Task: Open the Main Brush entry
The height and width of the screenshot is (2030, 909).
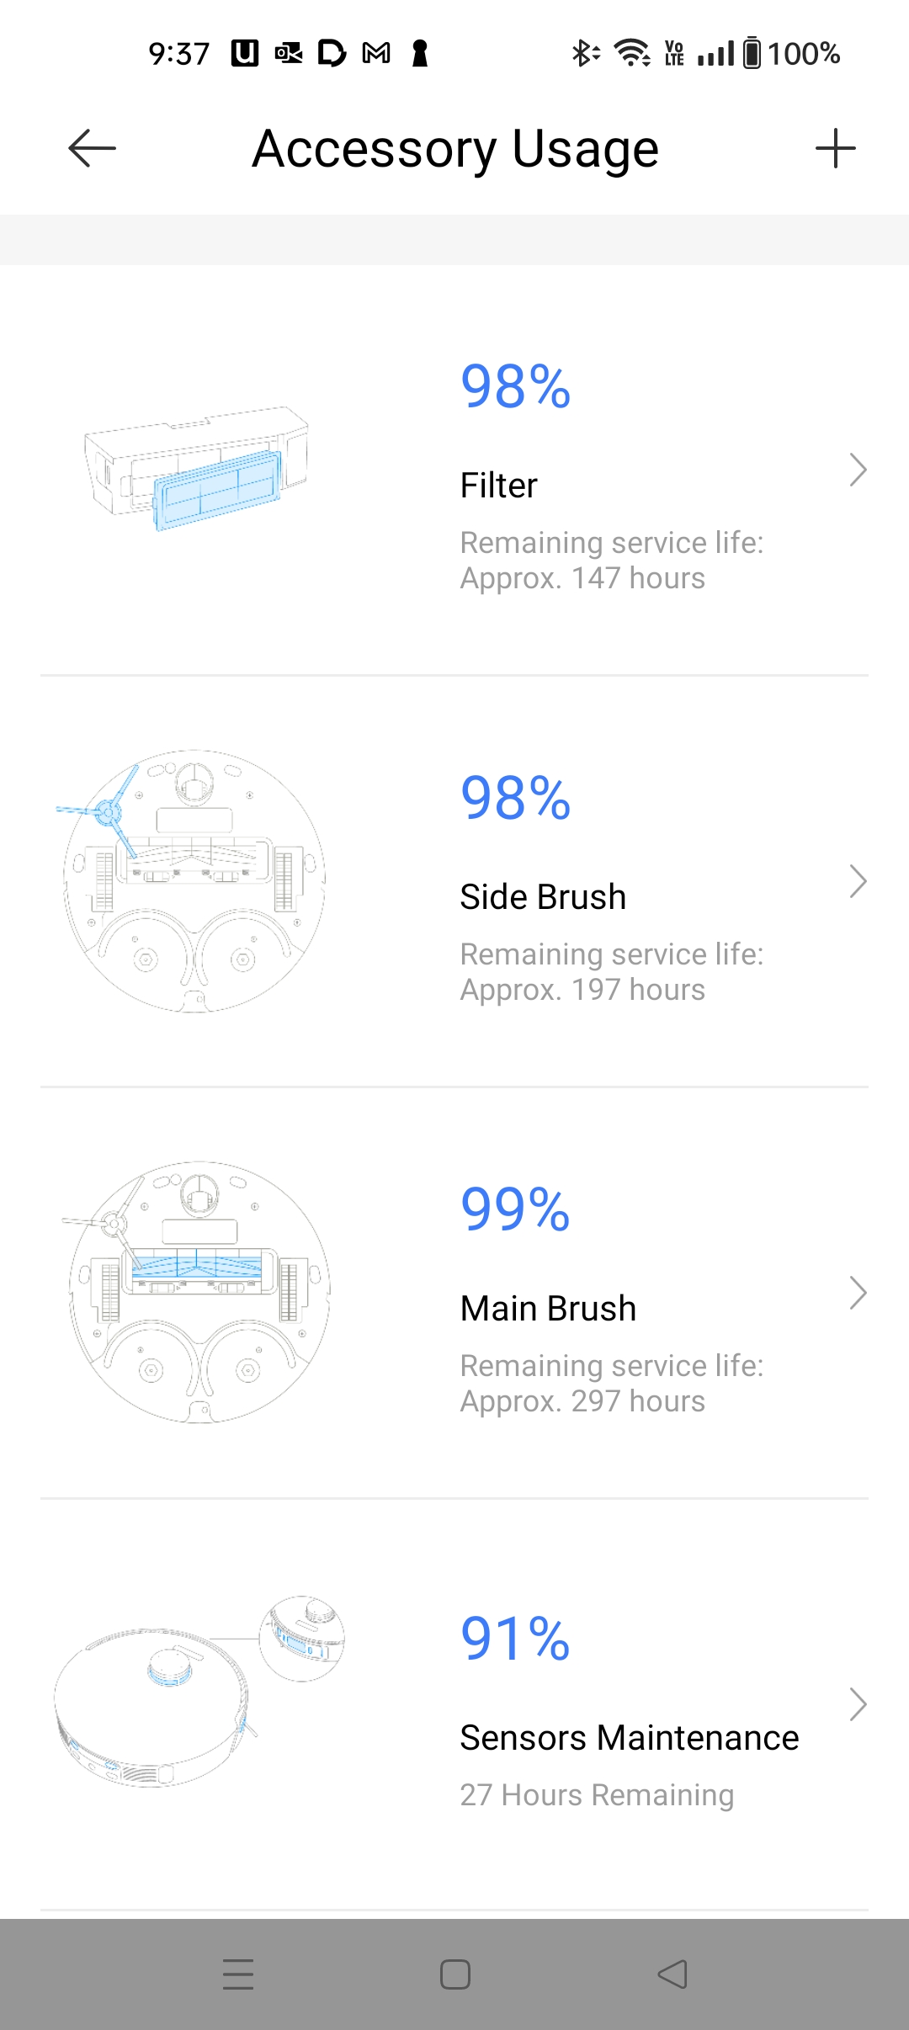Action: coord(548,1309)
